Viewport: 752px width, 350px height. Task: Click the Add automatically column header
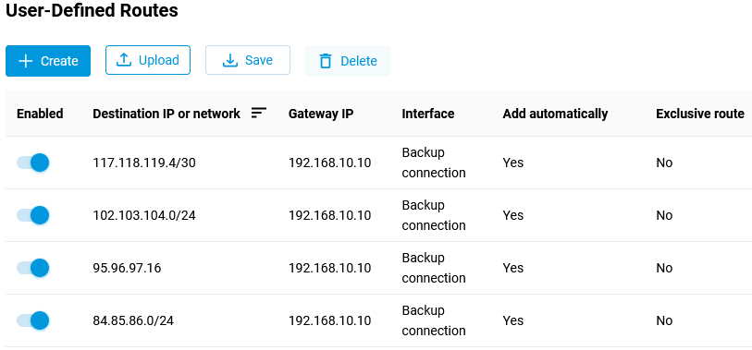(x=555, y=114)
